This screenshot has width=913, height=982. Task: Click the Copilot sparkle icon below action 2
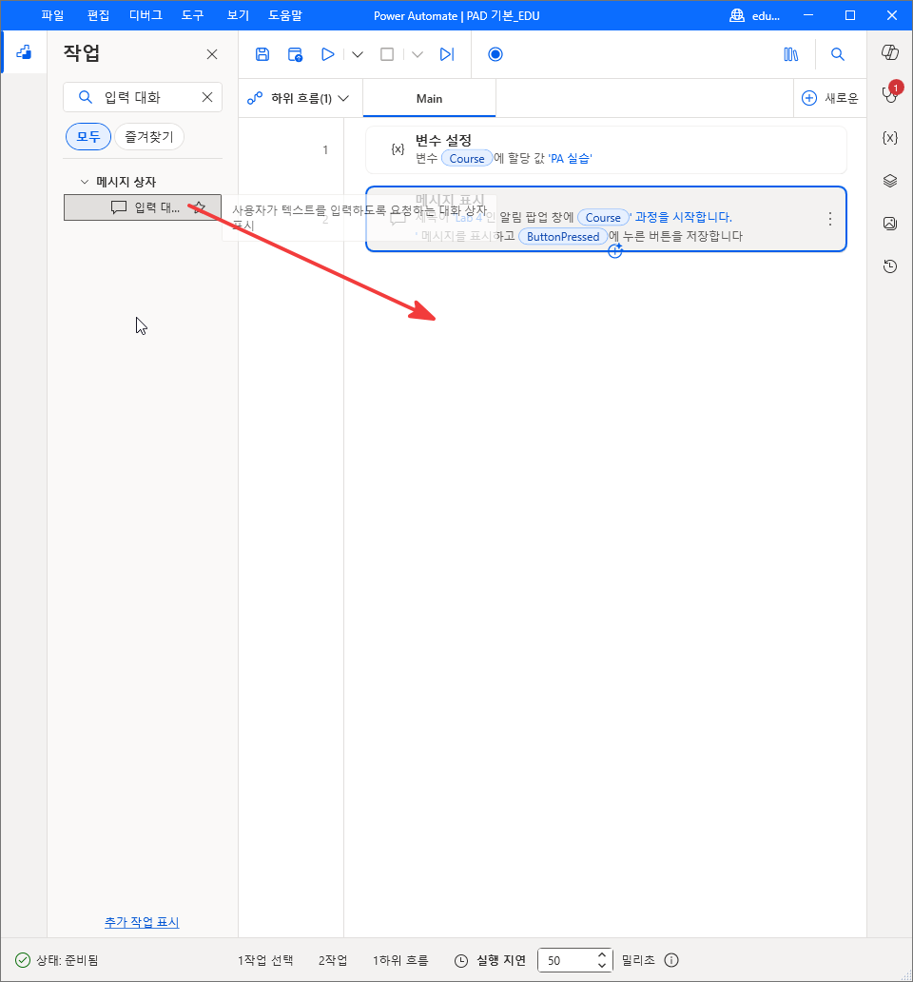pyautogui.click(x=615, y=251)
